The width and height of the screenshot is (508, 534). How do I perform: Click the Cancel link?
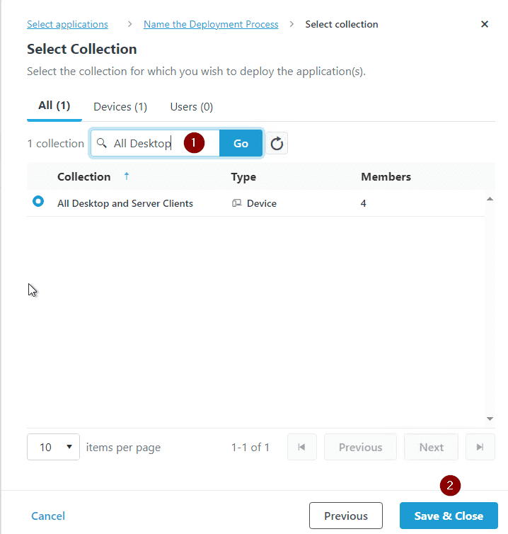pyautogui.click(x=48, y=516)
